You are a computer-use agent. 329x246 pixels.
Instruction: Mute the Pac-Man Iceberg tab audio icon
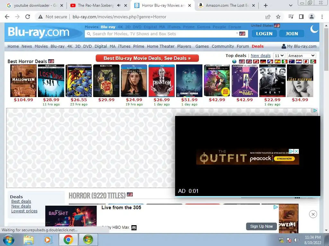119,5
